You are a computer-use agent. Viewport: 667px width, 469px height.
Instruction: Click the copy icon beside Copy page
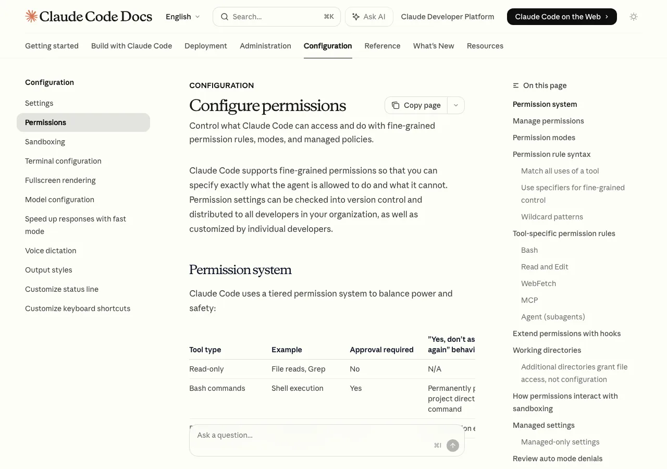point(396,105)
